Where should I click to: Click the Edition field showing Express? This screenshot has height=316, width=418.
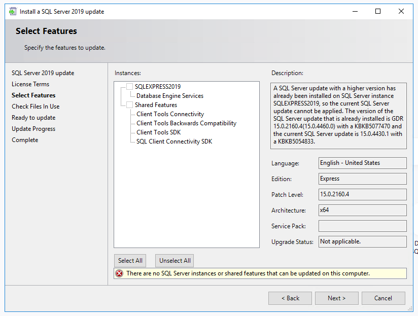[x=363, y=179]
